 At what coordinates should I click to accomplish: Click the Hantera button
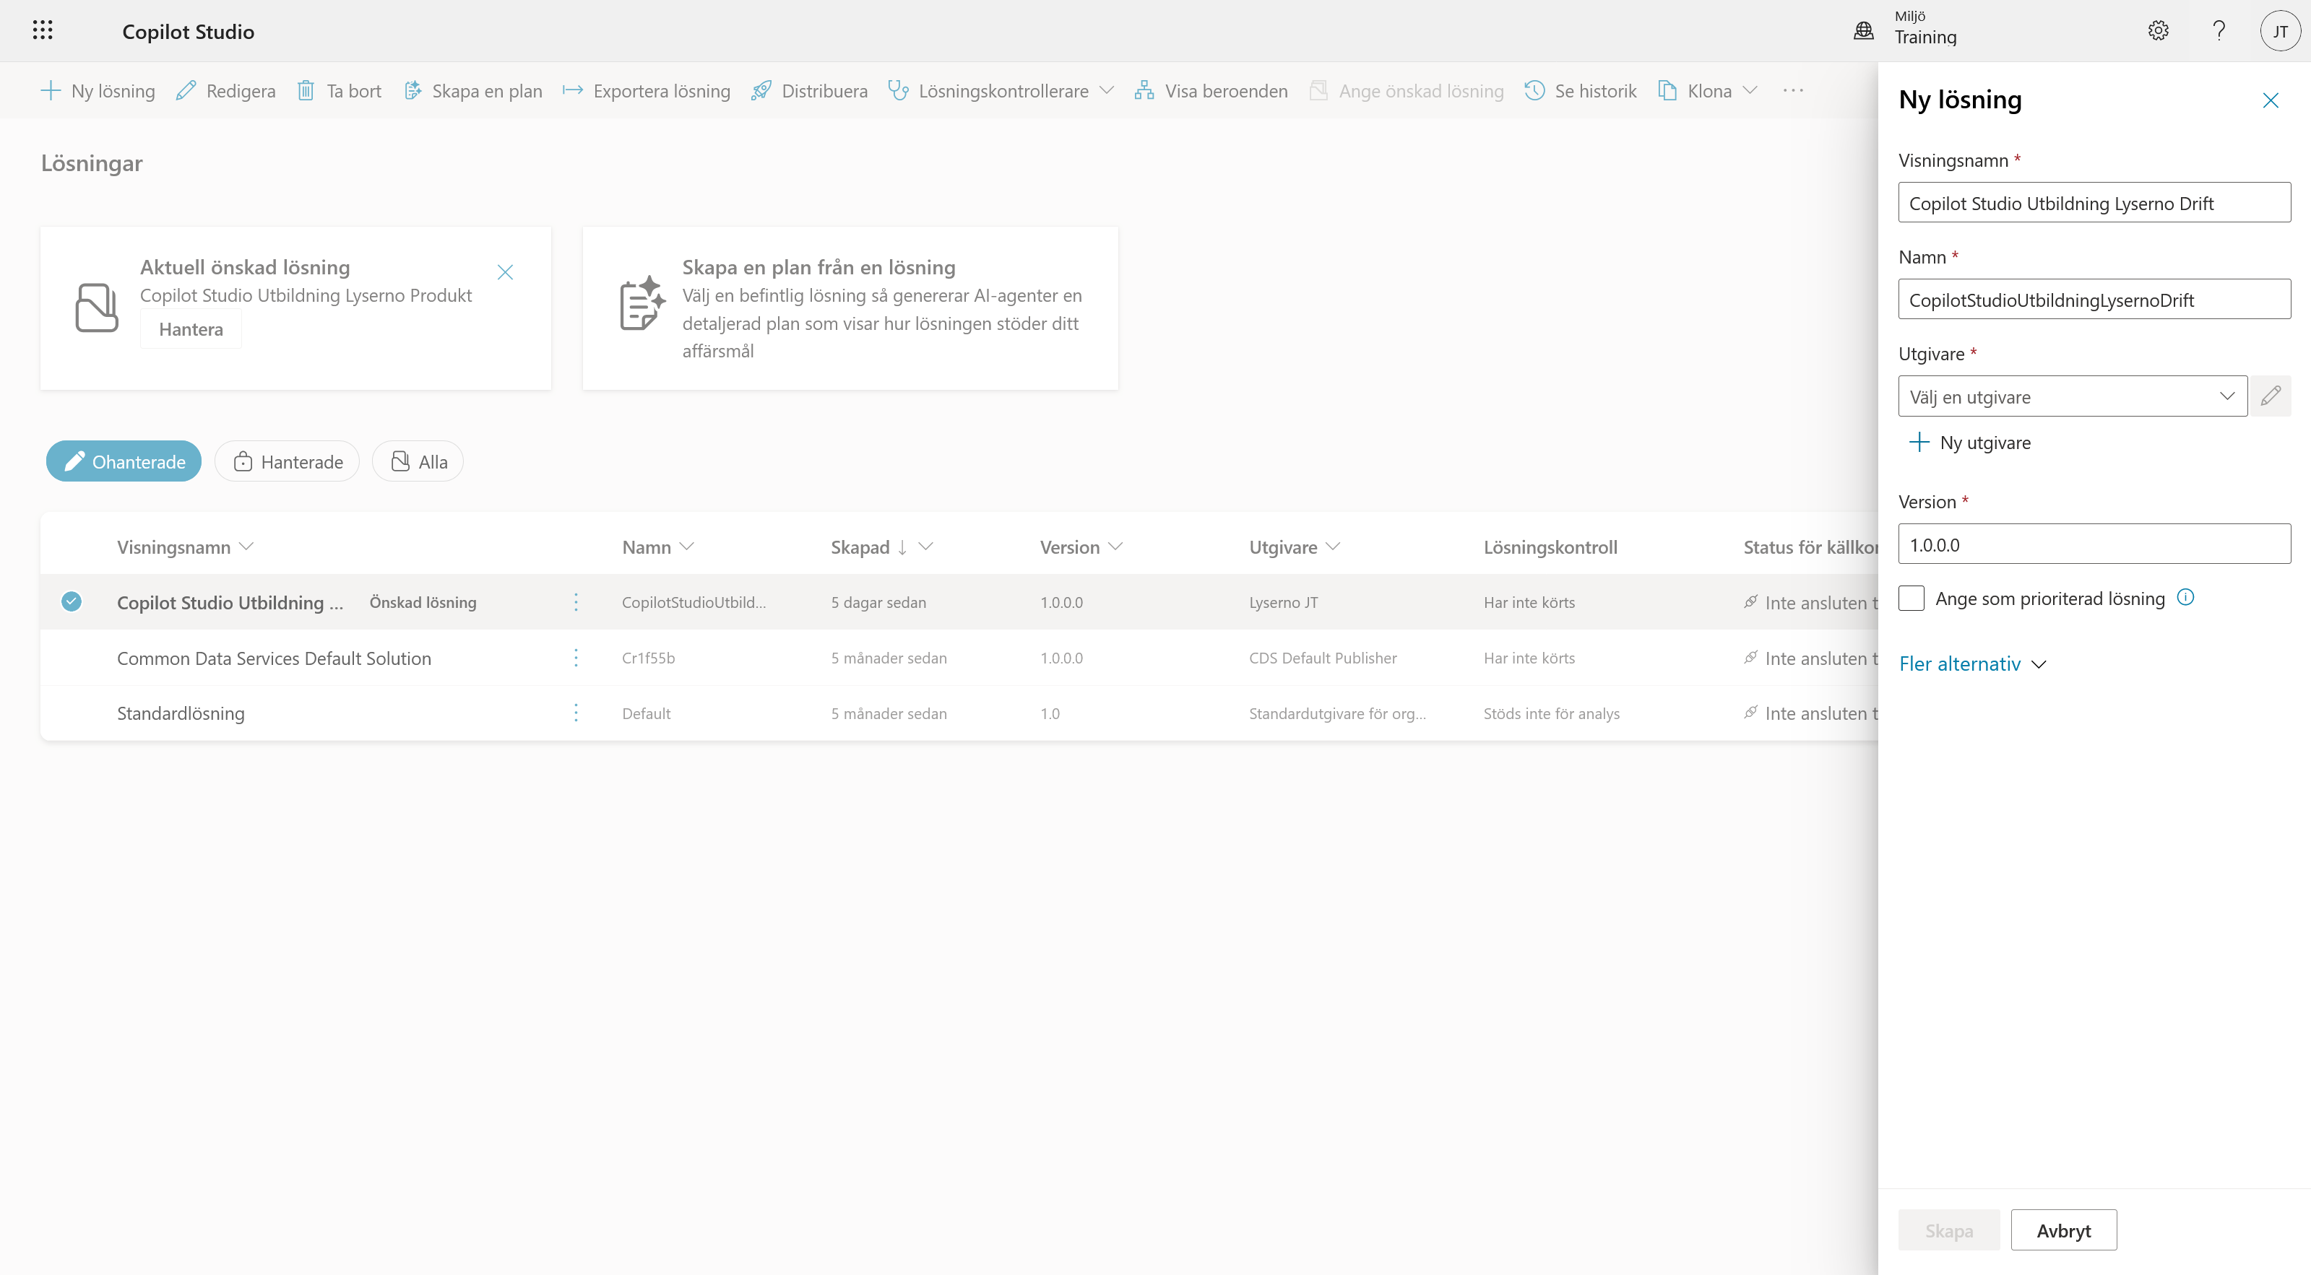tap(191, 329)
